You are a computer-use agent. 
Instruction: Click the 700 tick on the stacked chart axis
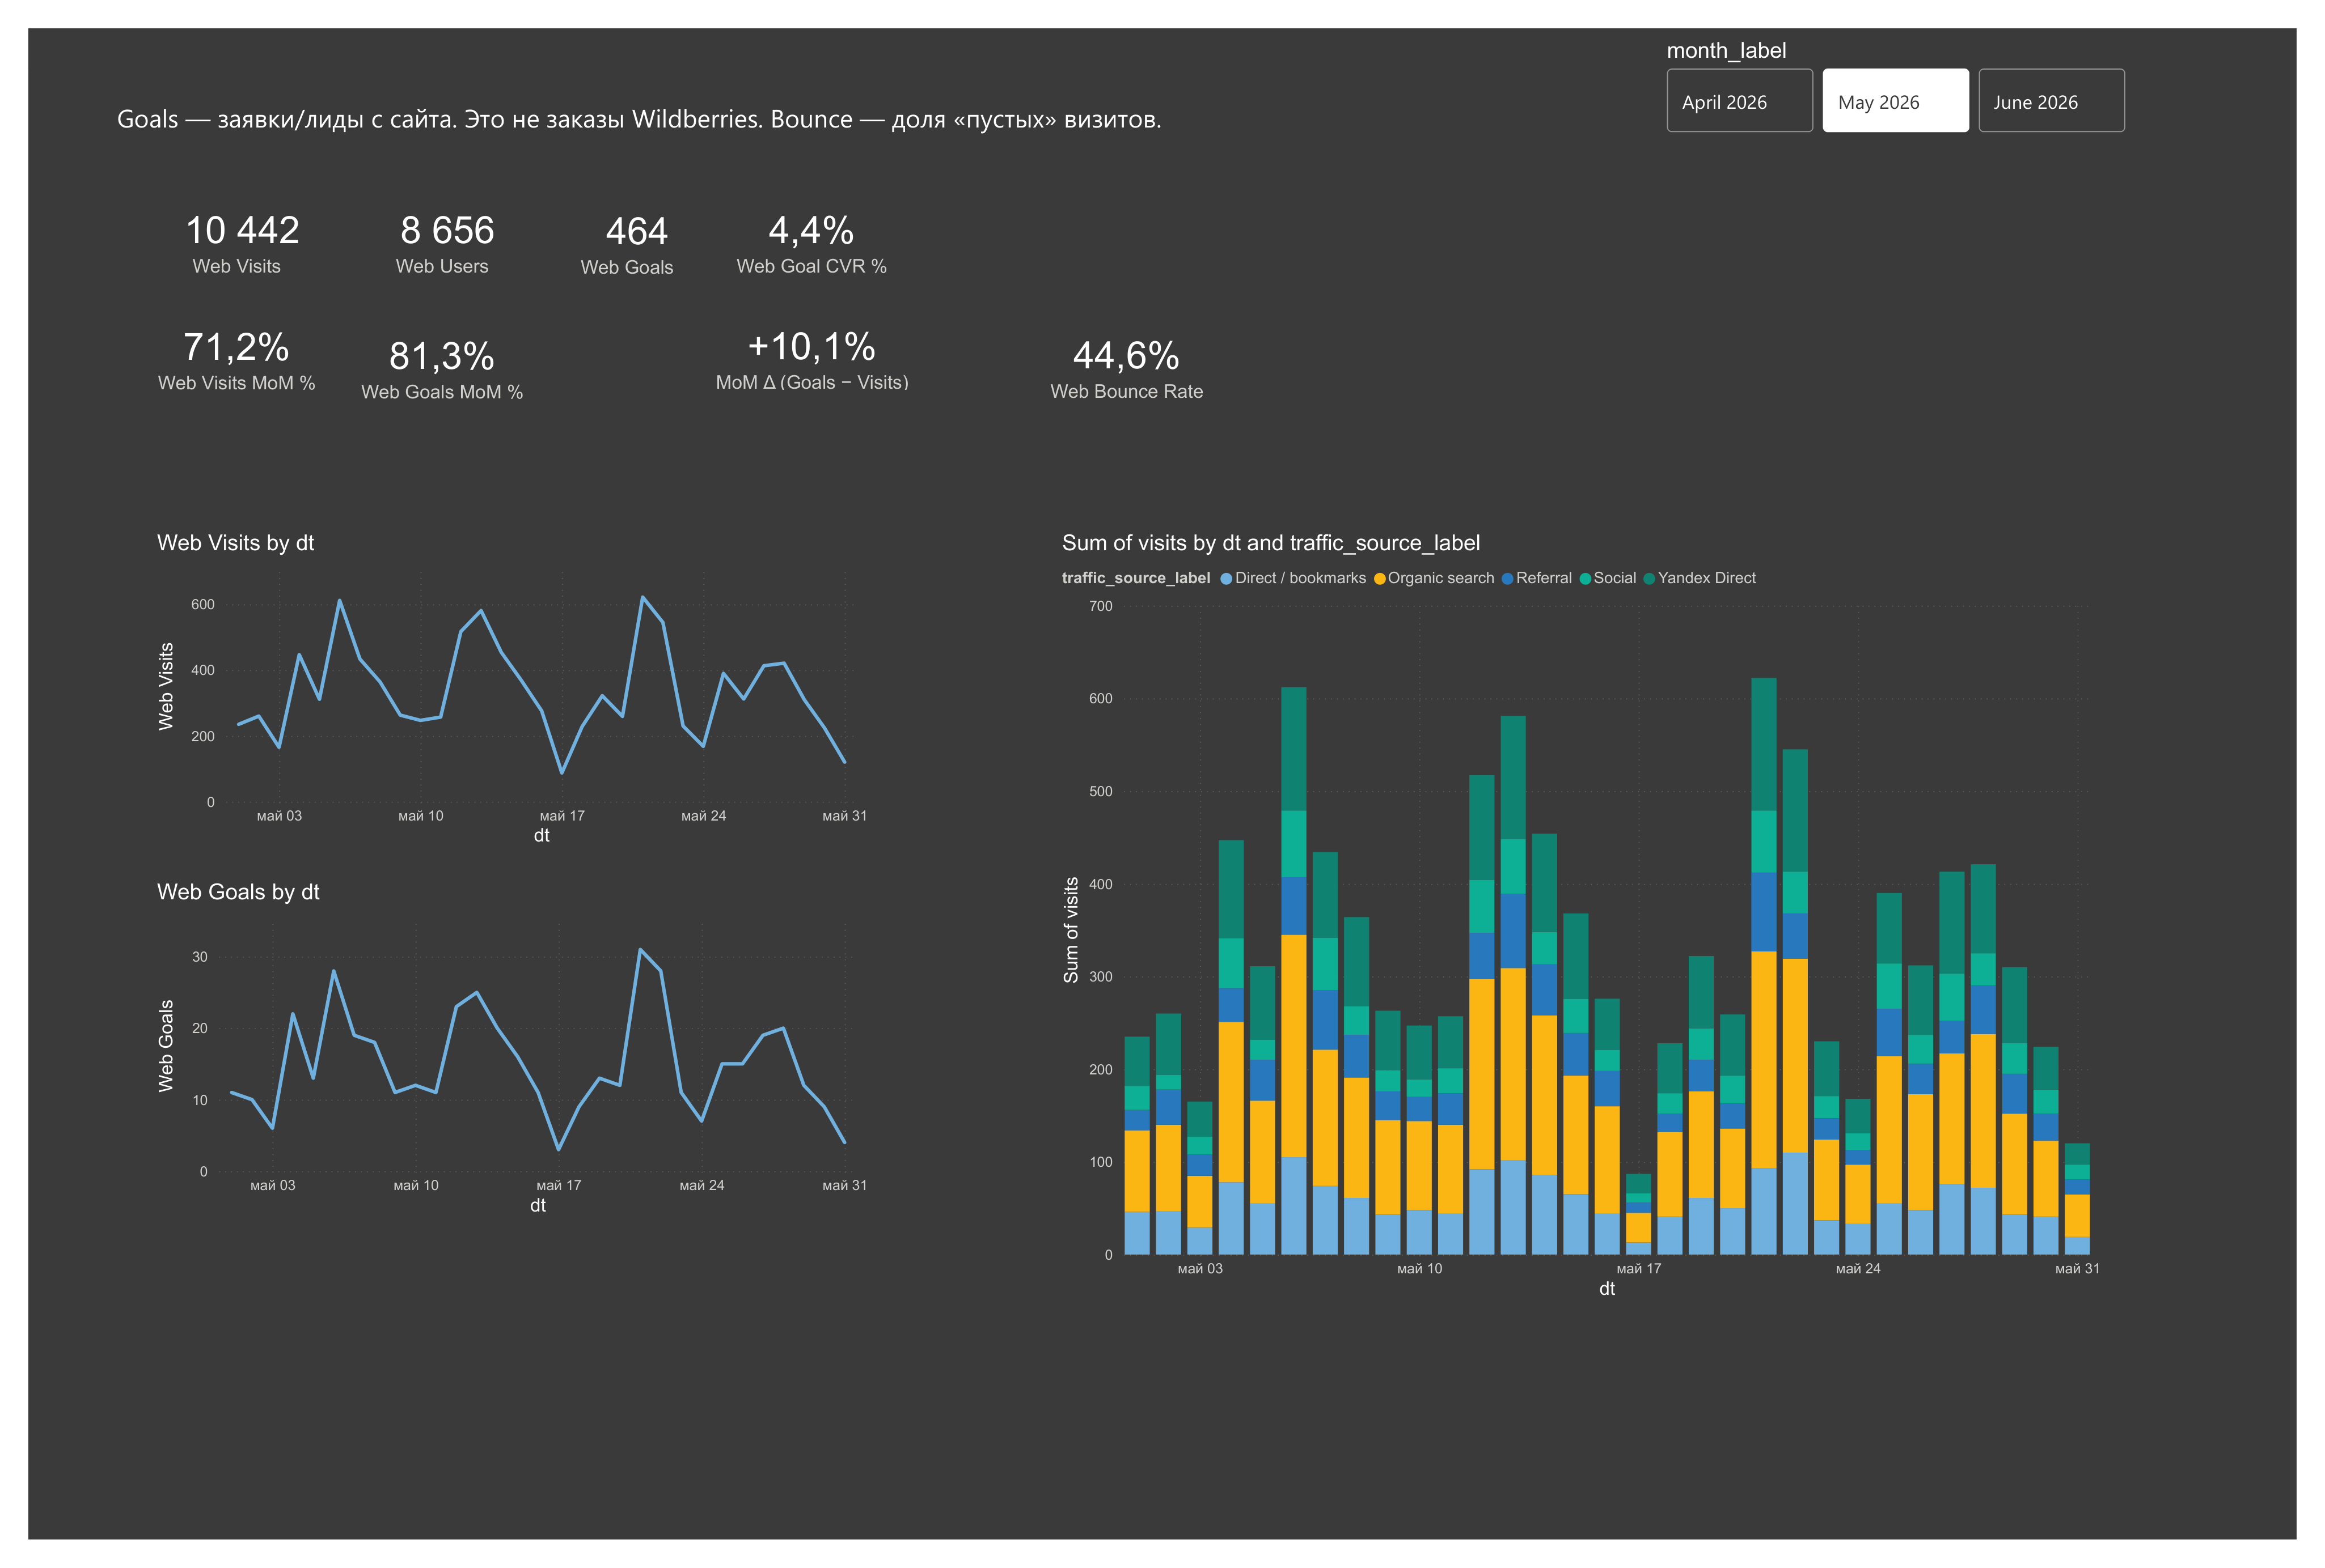point(1101,606)
